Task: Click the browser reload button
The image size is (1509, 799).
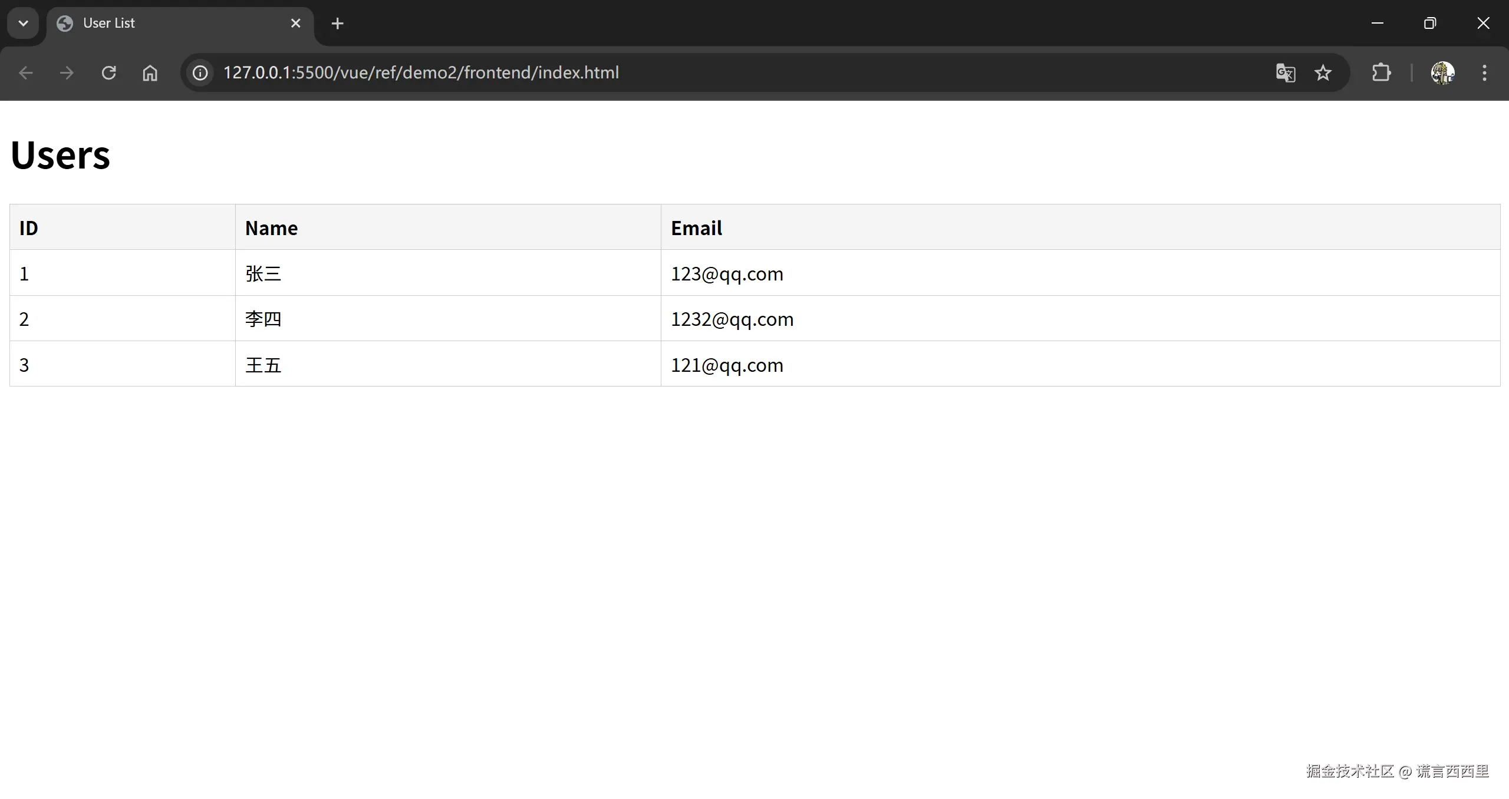Action: [108, 72]
